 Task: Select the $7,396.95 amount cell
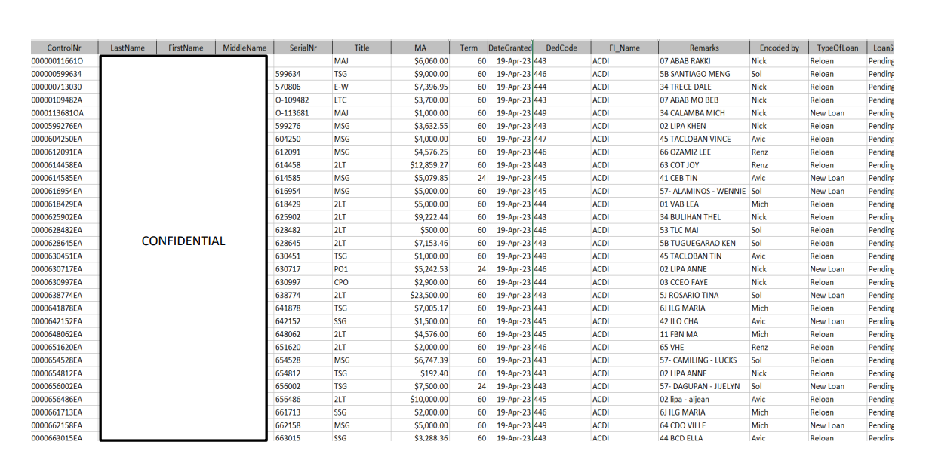pos(420,87)
